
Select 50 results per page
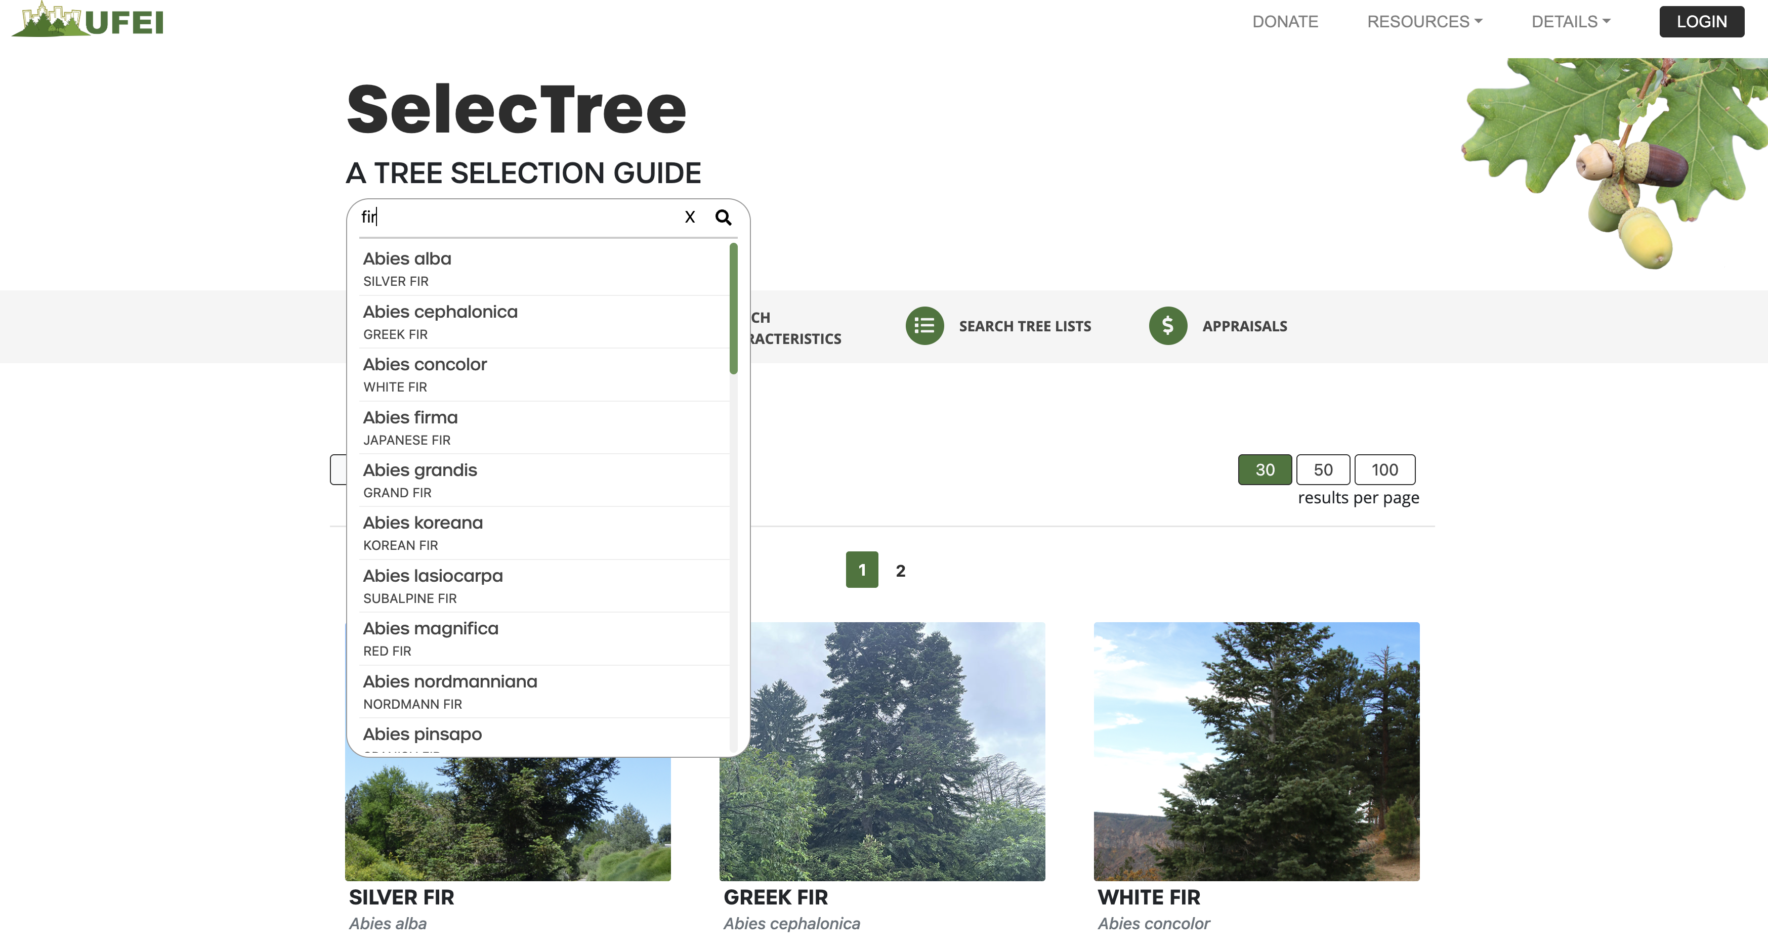[x=1323, y=469]
